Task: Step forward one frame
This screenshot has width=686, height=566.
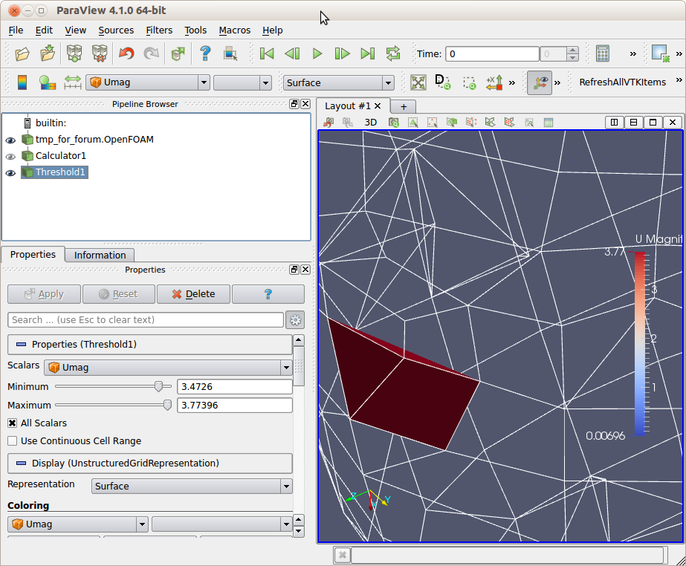Action: tap(342, 53)
